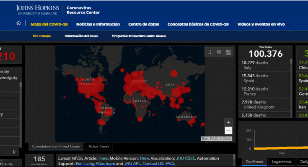Open the Mobile Version Here link

[x=144, y=158]
